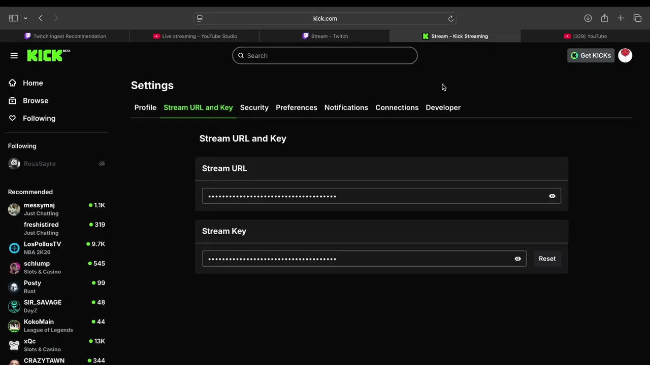
Task: Open Safari downloads icon
Action: coord(588,18)
